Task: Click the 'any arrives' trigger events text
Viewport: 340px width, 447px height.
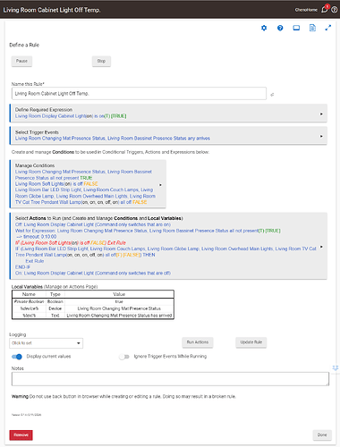Action: [x=199, y=139]
